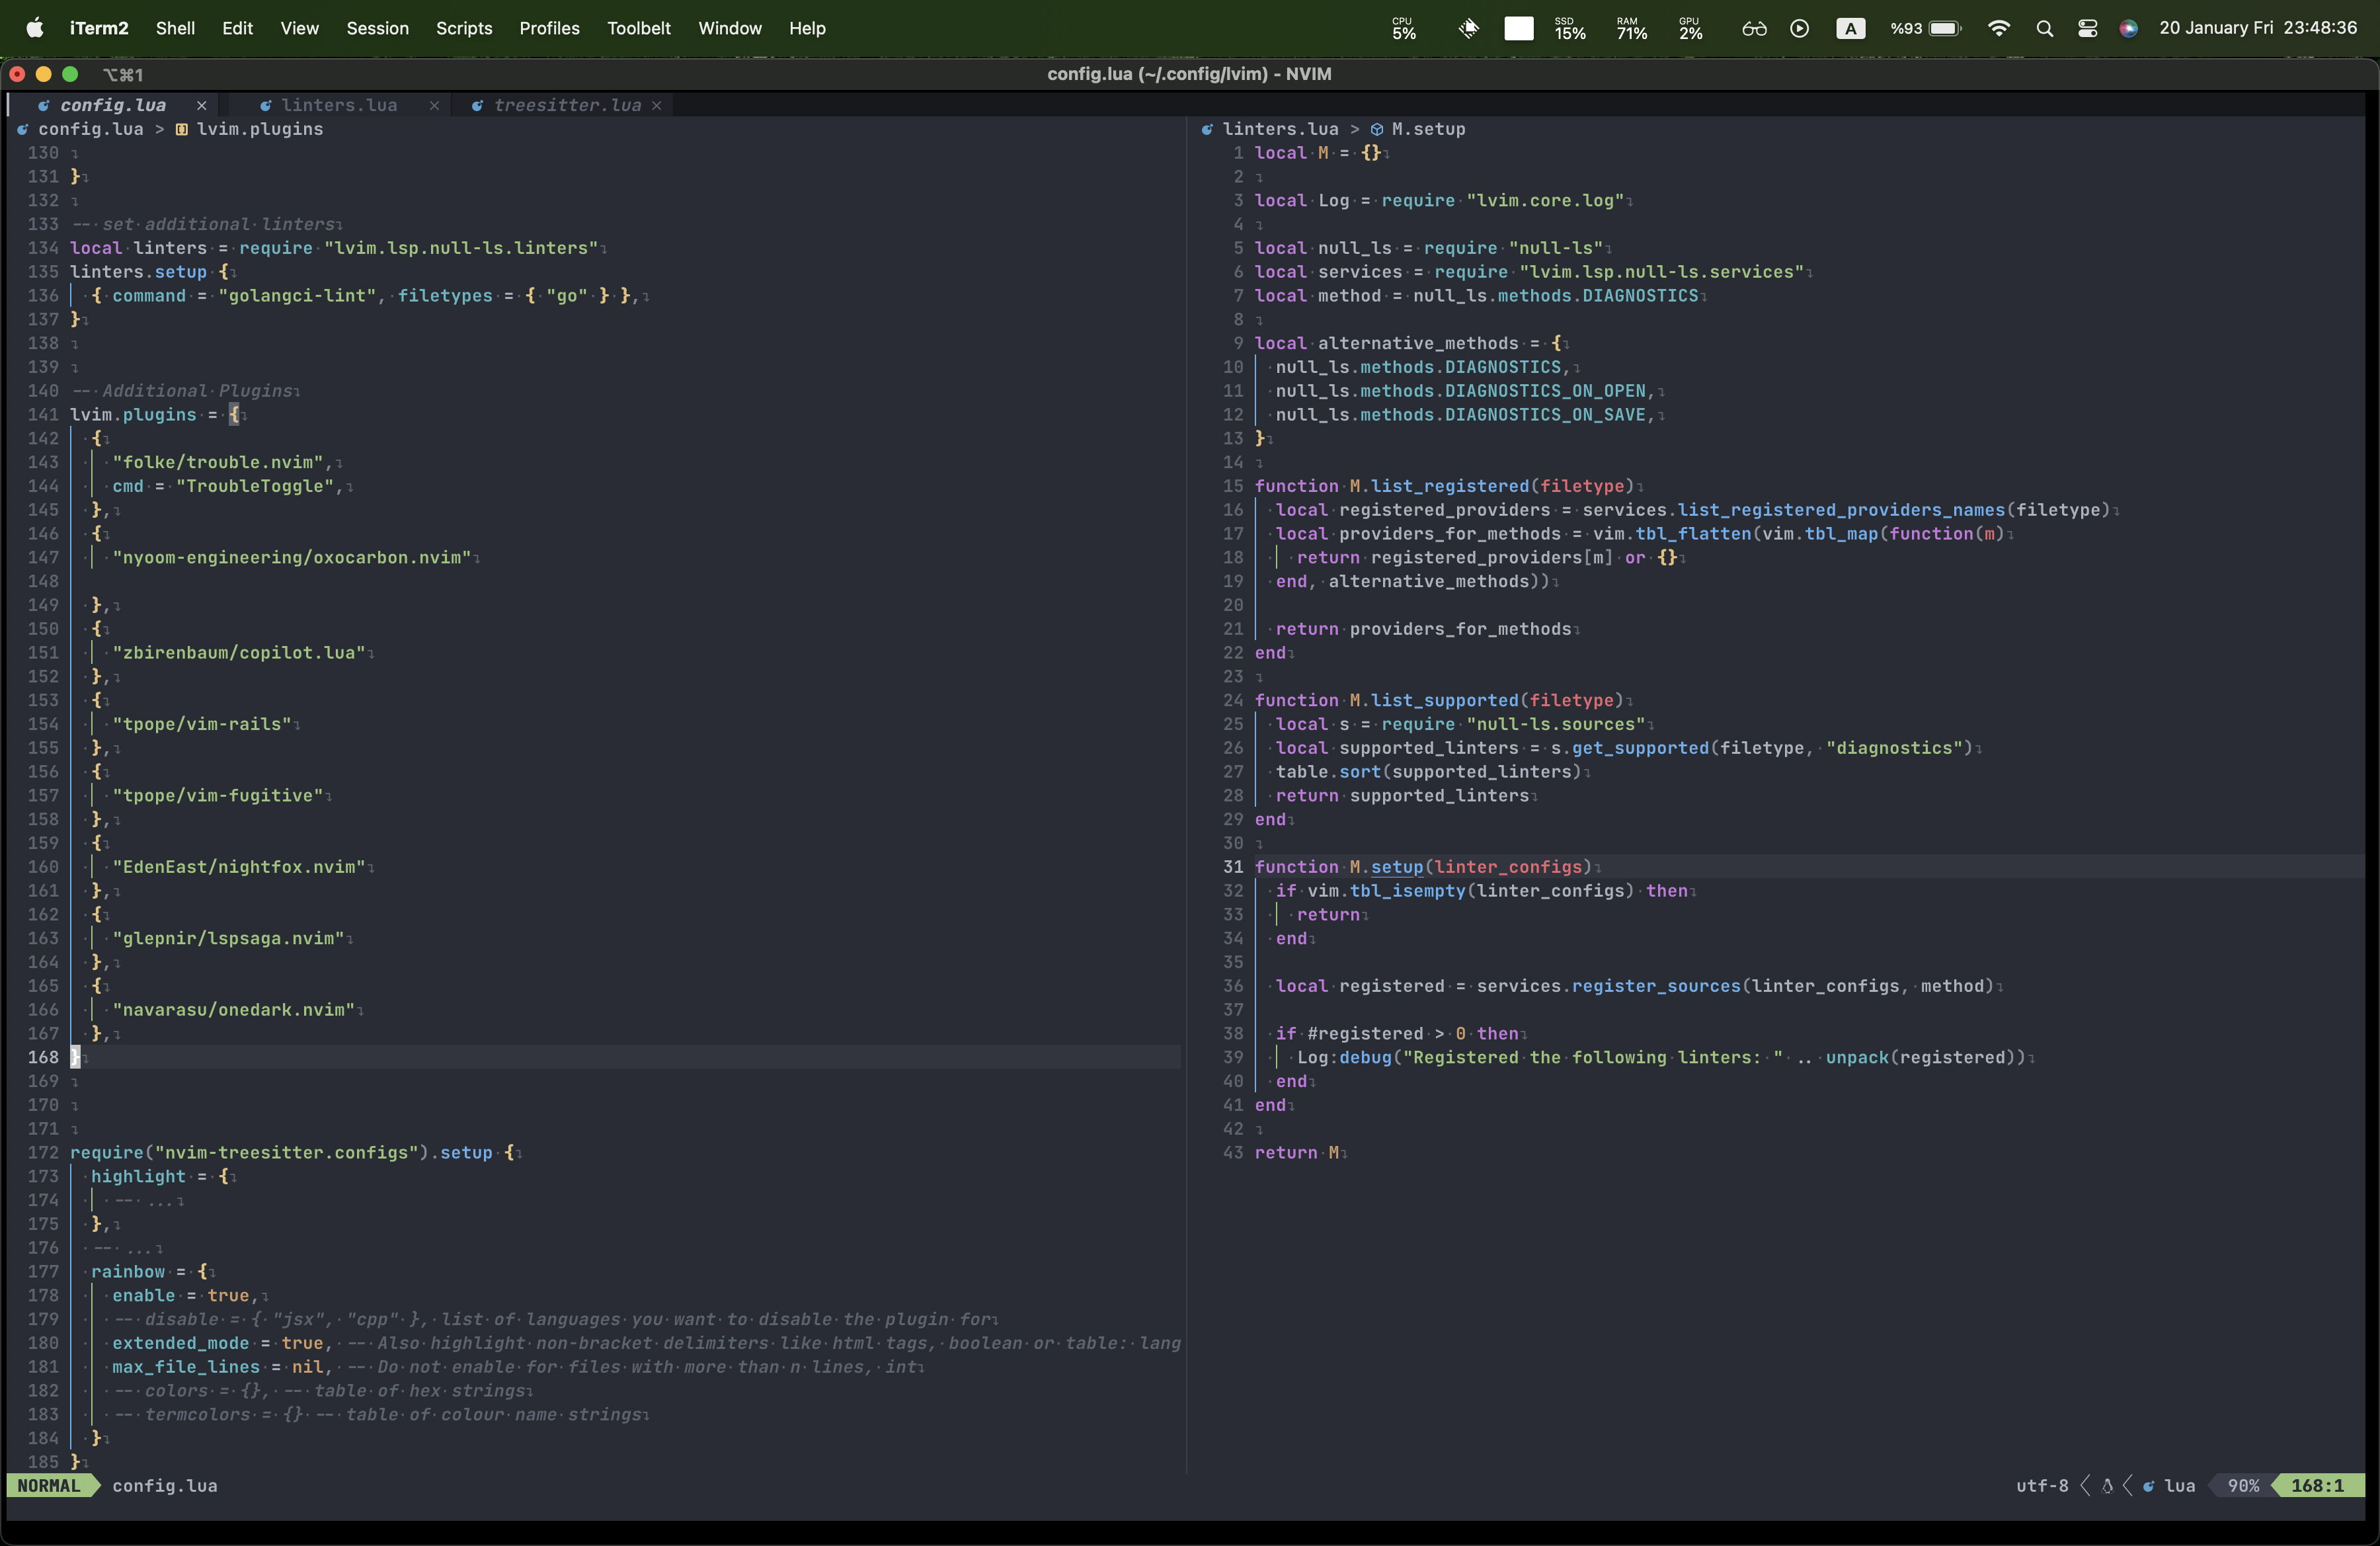Switch to the linters.lua tab
This screenshot has width=2380, height=1546.
(x=339, y=105)
